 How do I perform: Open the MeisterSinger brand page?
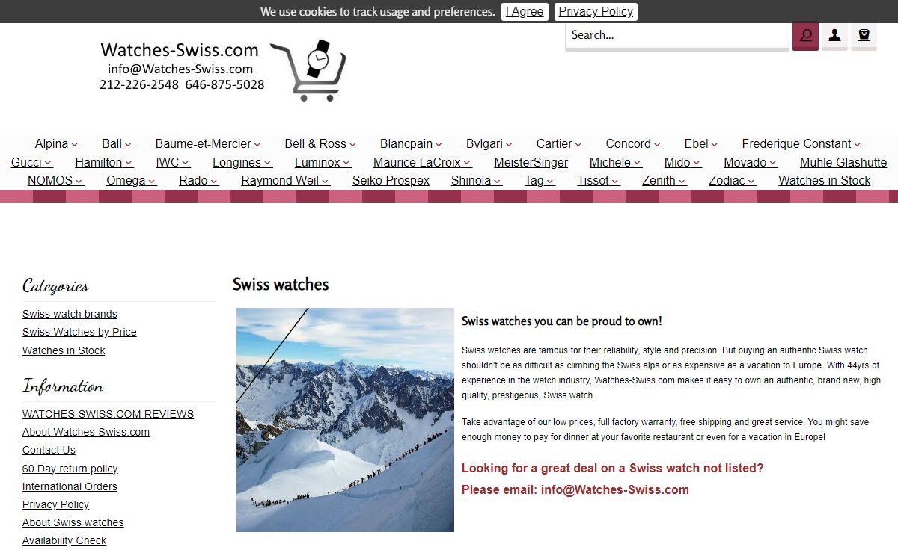point(531,162)
